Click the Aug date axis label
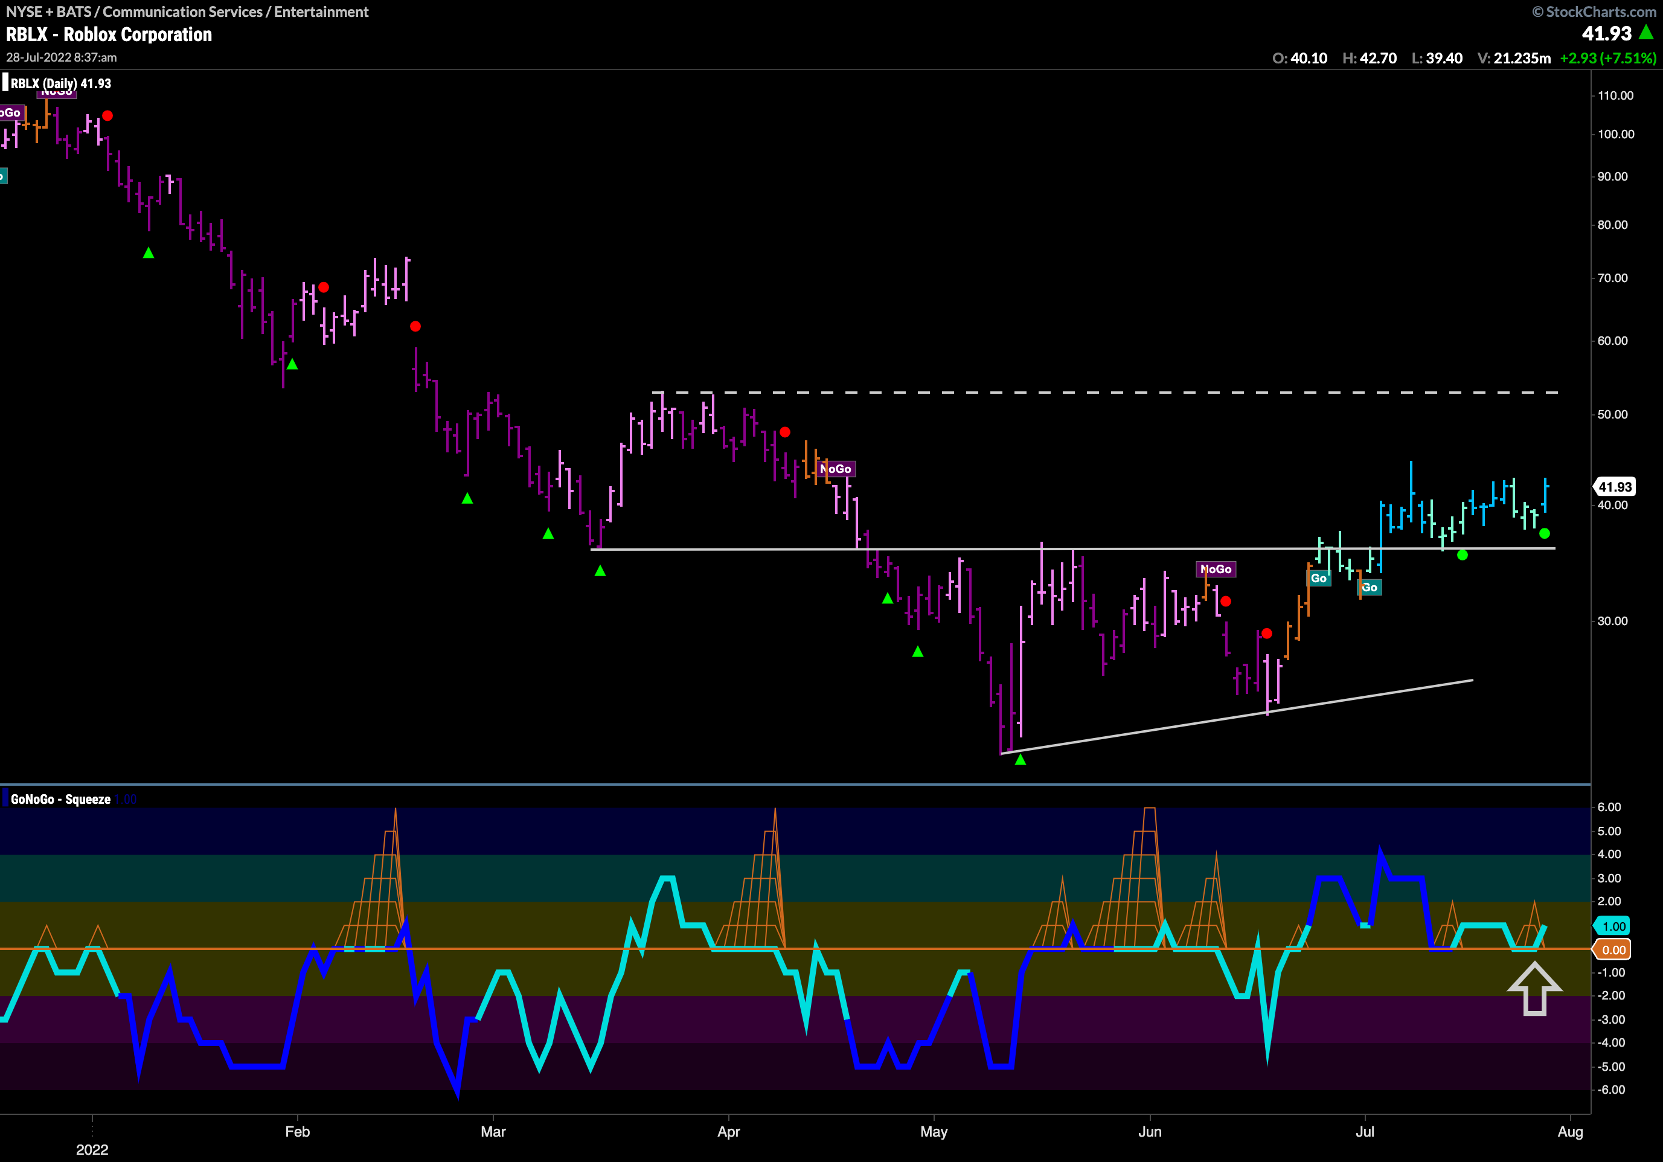The width and height of the screenshot is (1663, 1162). tap(1570, 1132)
